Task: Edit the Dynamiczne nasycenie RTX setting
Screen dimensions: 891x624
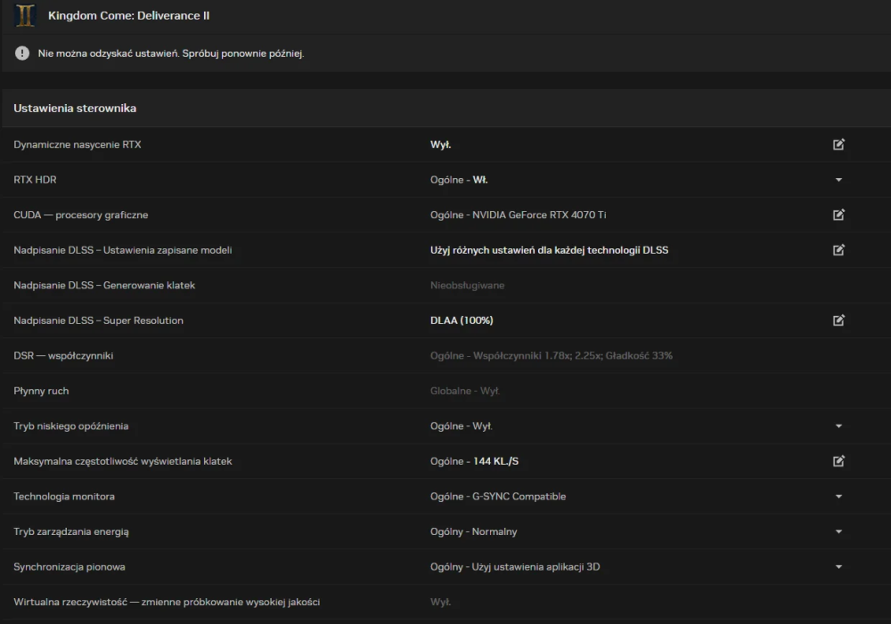Action: [838, 144]
